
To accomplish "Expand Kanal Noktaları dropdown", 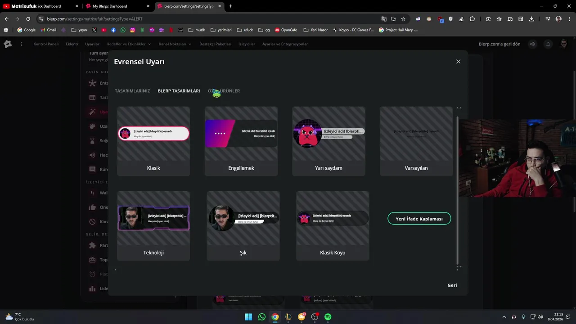I will [175, 44].
